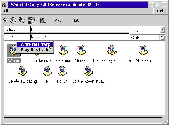
Task: Click the refresh arrows toolbar icon
Action: point(5,20)
